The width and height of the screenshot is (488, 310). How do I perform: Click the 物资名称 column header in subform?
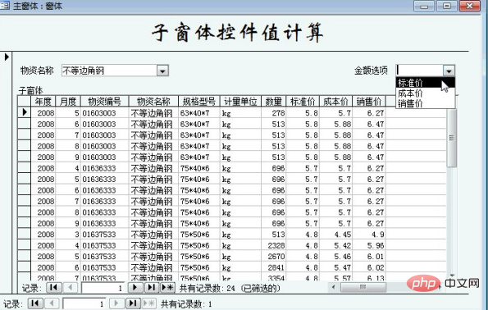pos(153,102)
